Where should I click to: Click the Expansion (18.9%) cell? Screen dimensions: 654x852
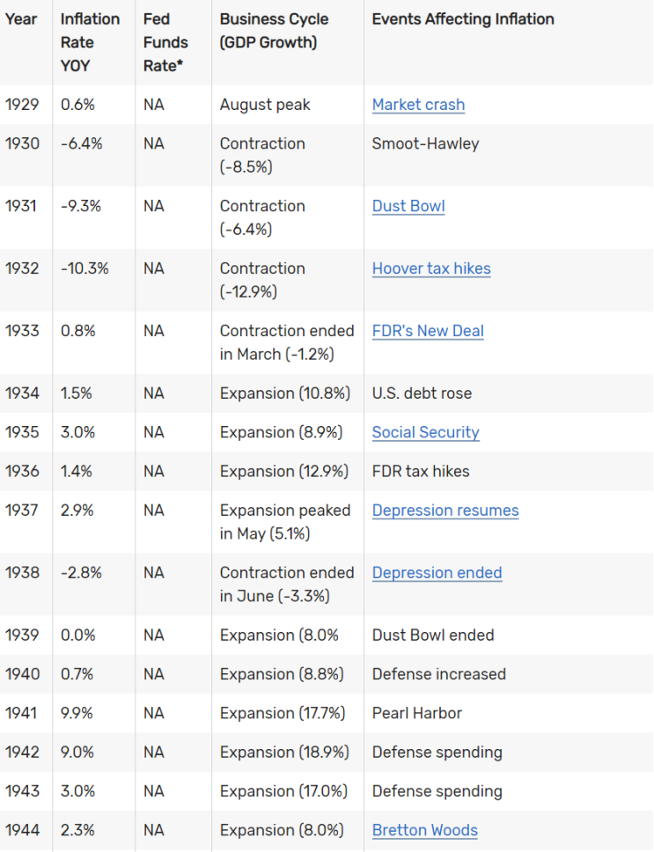point(284,752)
